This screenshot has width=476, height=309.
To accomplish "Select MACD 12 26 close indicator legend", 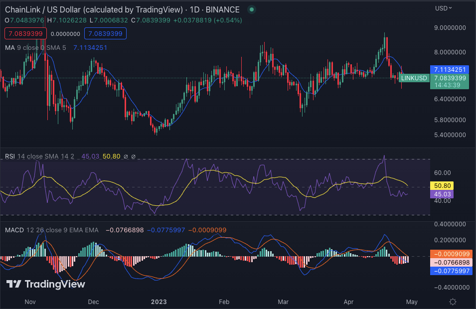I will point(52,230).
